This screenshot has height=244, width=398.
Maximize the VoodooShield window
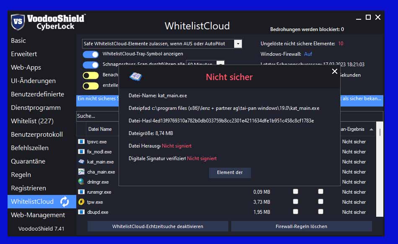click(368, 17)
